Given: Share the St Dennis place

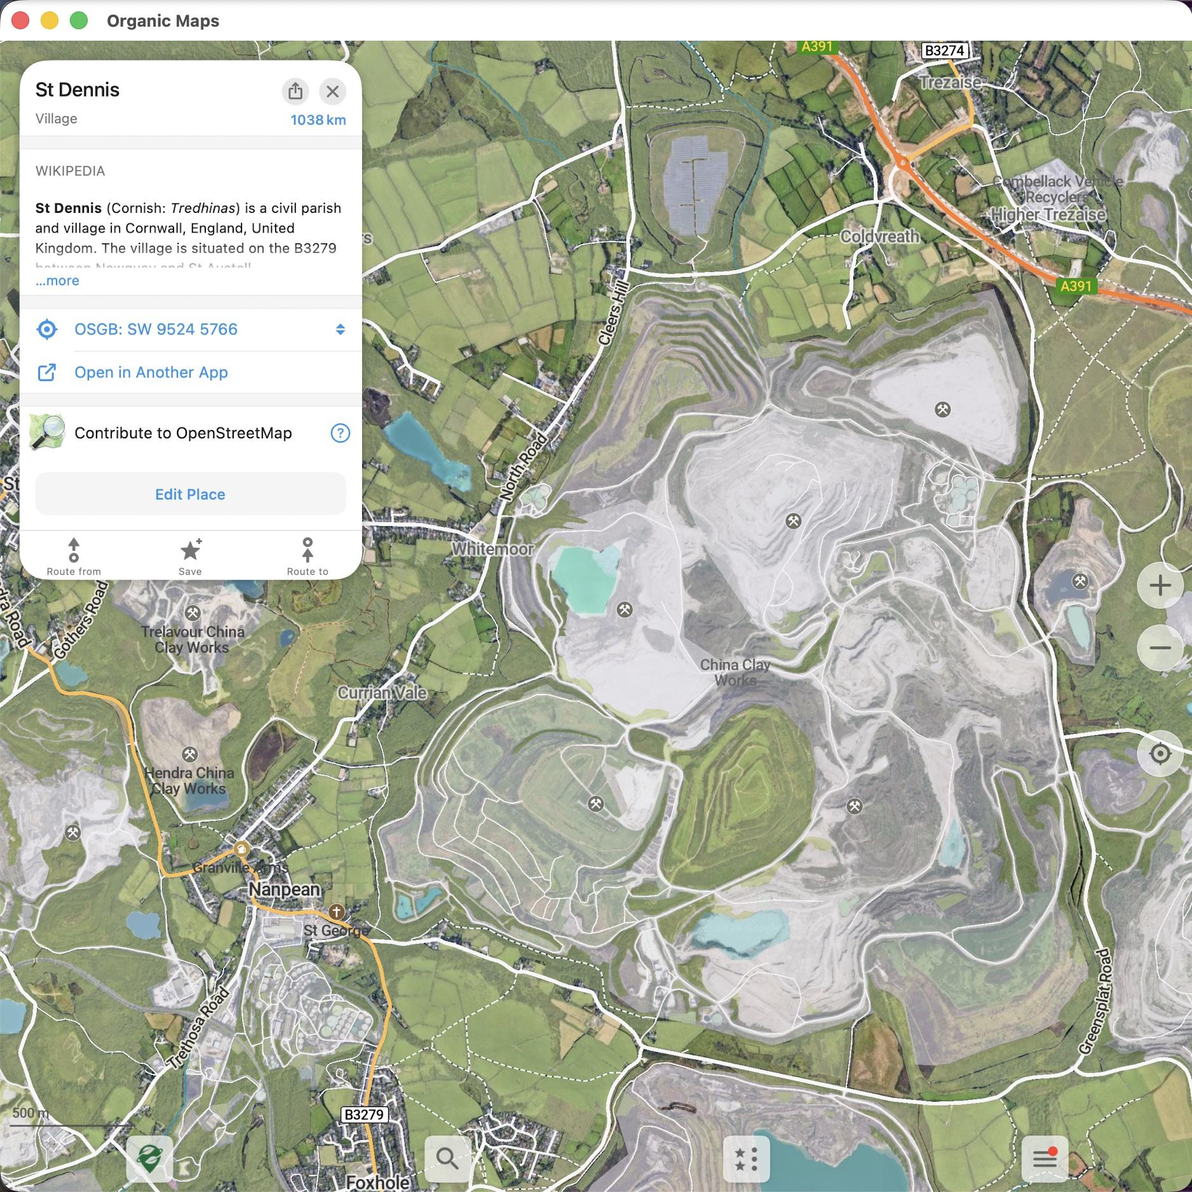Looking at the screenshot, I should point(295,91).
